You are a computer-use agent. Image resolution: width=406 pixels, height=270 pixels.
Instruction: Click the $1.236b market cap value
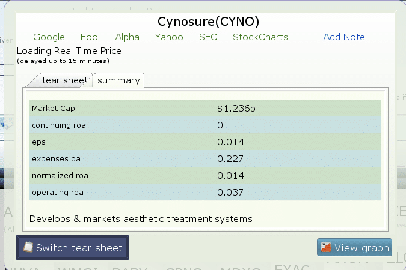[236, 109]
